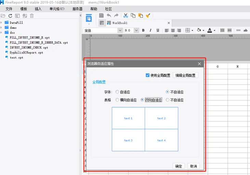Screen dimensions: 250x175
Task: Close the WorkBook1 tab
Action: 169,23
